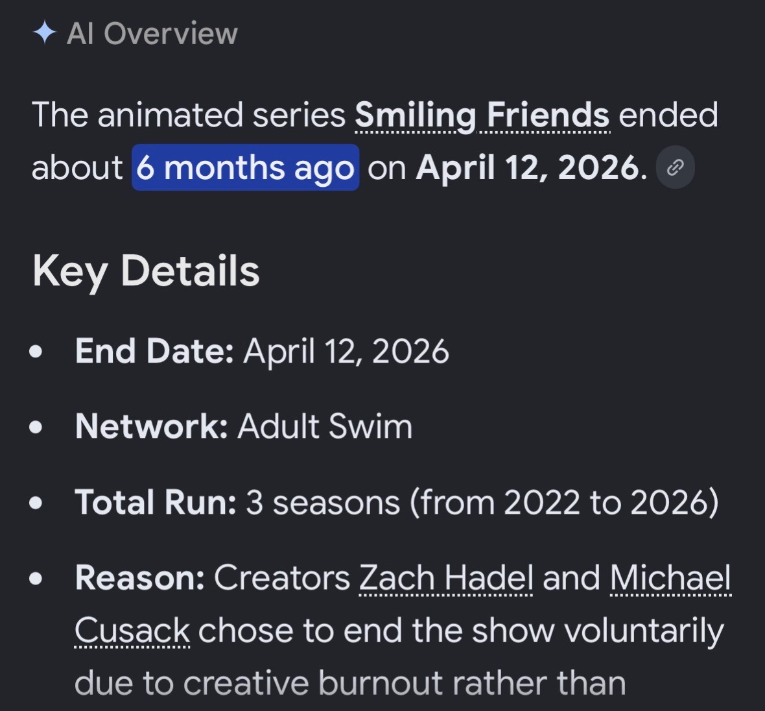Click the 3 seasons run text
765x711 pixels.
(322, 503)
